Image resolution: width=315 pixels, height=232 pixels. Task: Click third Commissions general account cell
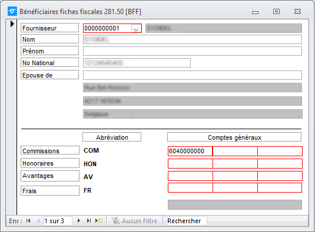click(280, 151)
